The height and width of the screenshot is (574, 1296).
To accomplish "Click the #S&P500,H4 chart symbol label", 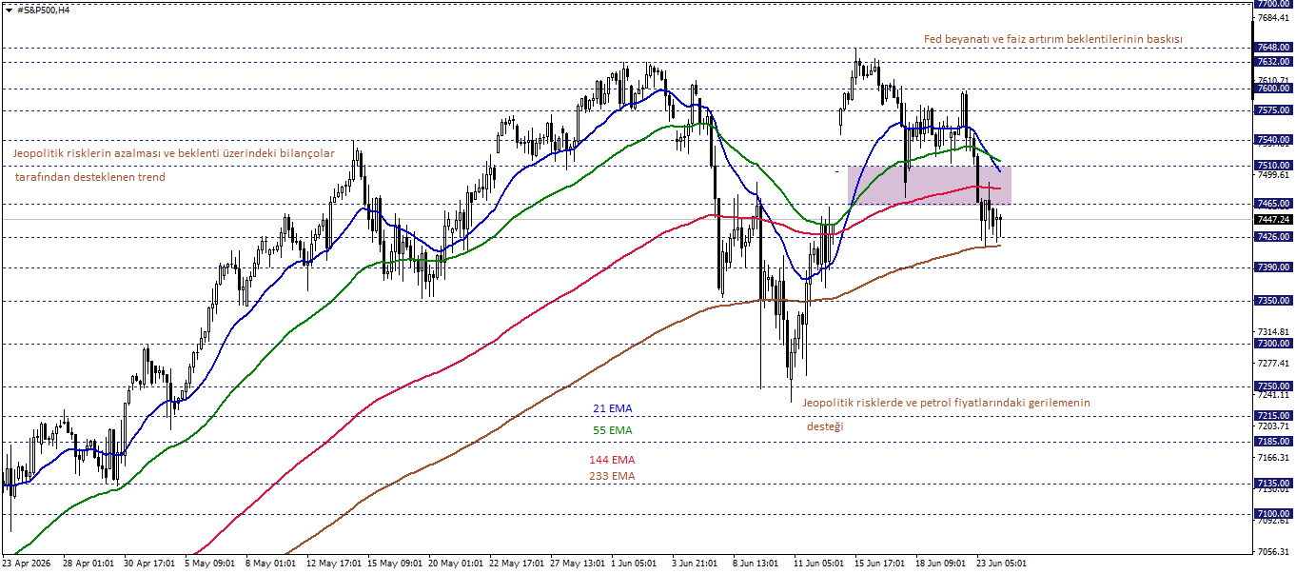I will [x=44, y=10].
